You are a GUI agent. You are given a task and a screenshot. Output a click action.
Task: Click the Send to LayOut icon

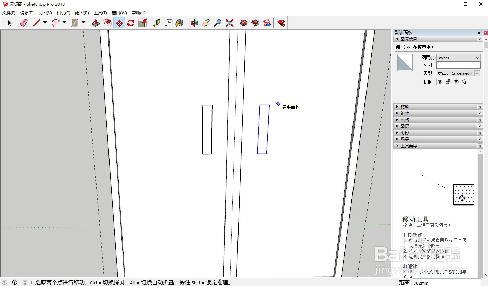point(267,23)
